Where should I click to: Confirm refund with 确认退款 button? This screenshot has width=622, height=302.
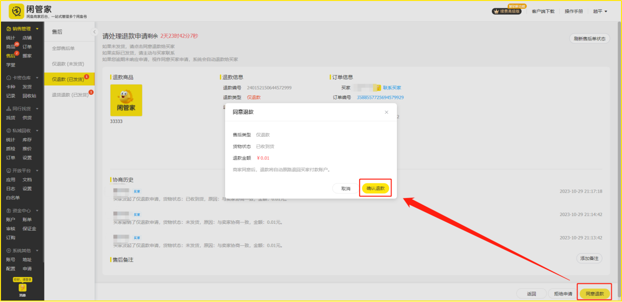coord(375,188)
